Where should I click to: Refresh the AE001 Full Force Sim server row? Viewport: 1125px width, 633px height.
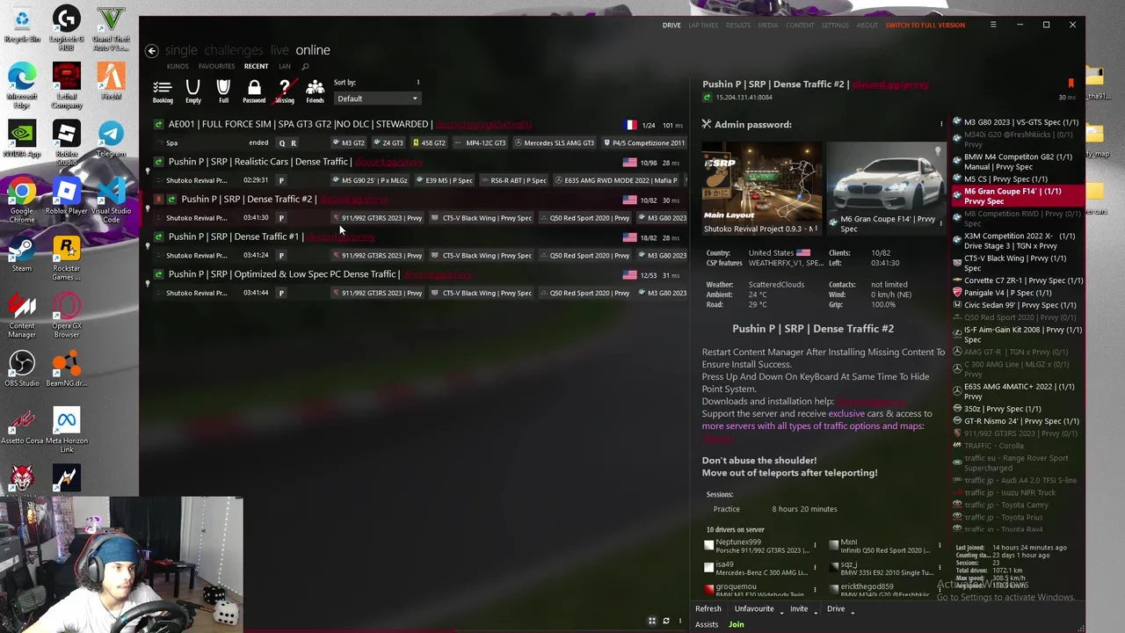coord(158,124)
